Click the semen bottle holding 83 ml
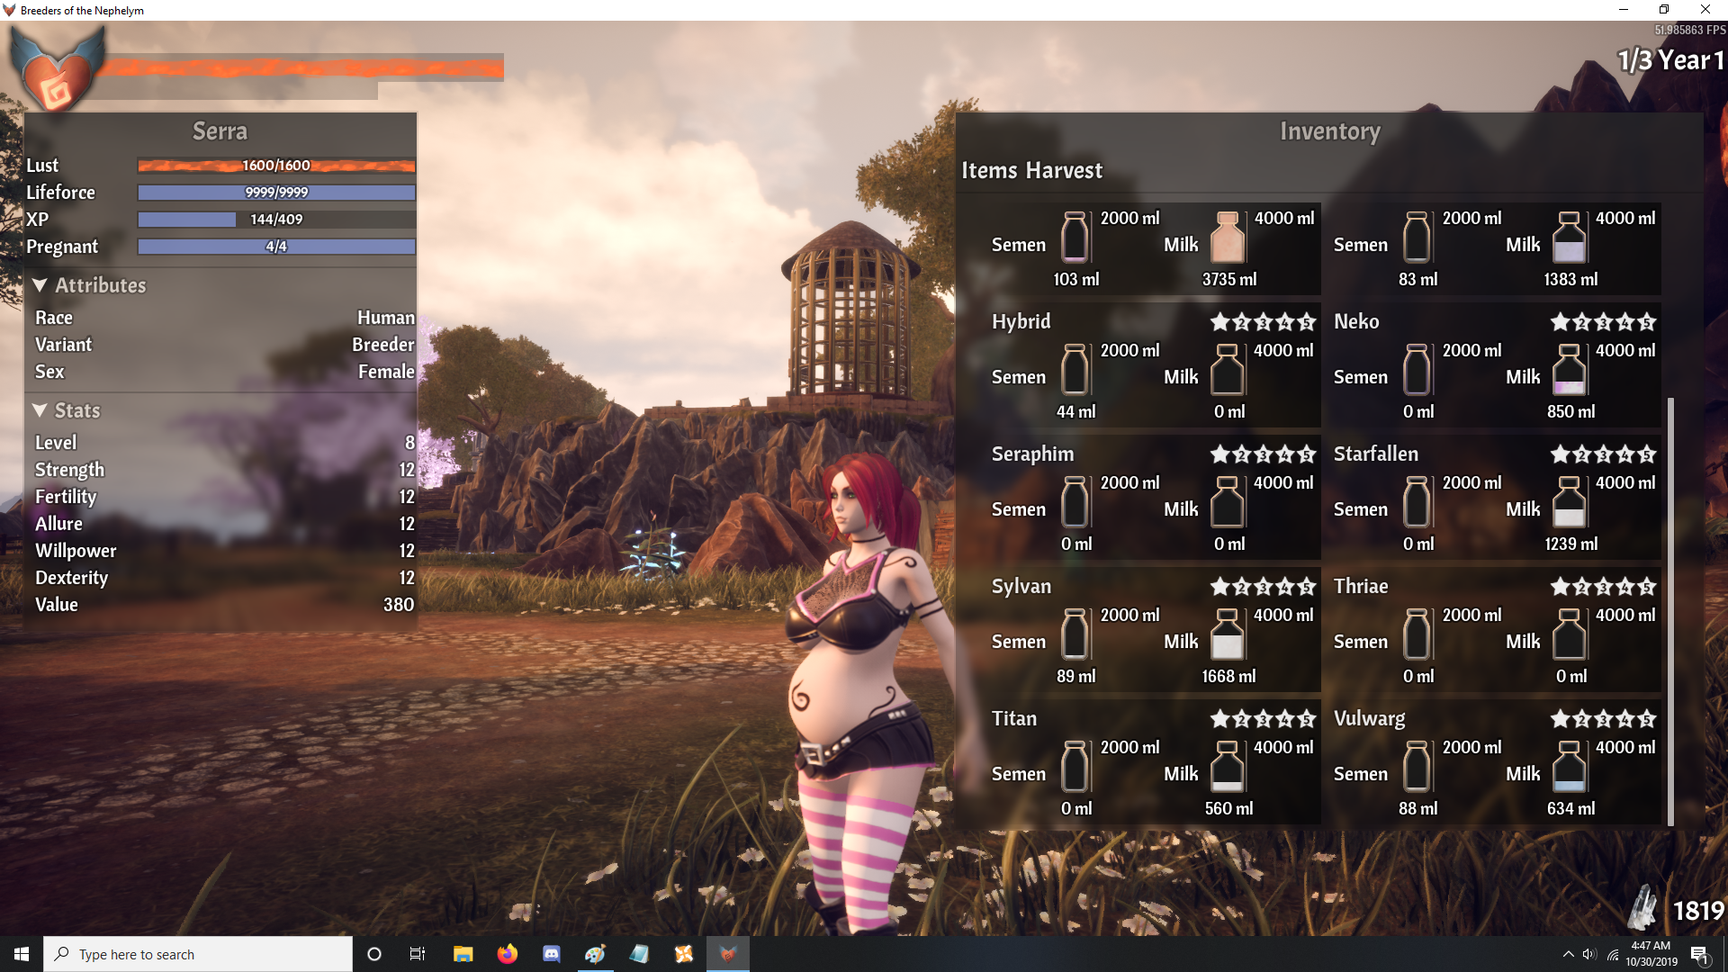Image resolution: width=1728 pixels, height=972 pixels. [x=1417, y=237]
